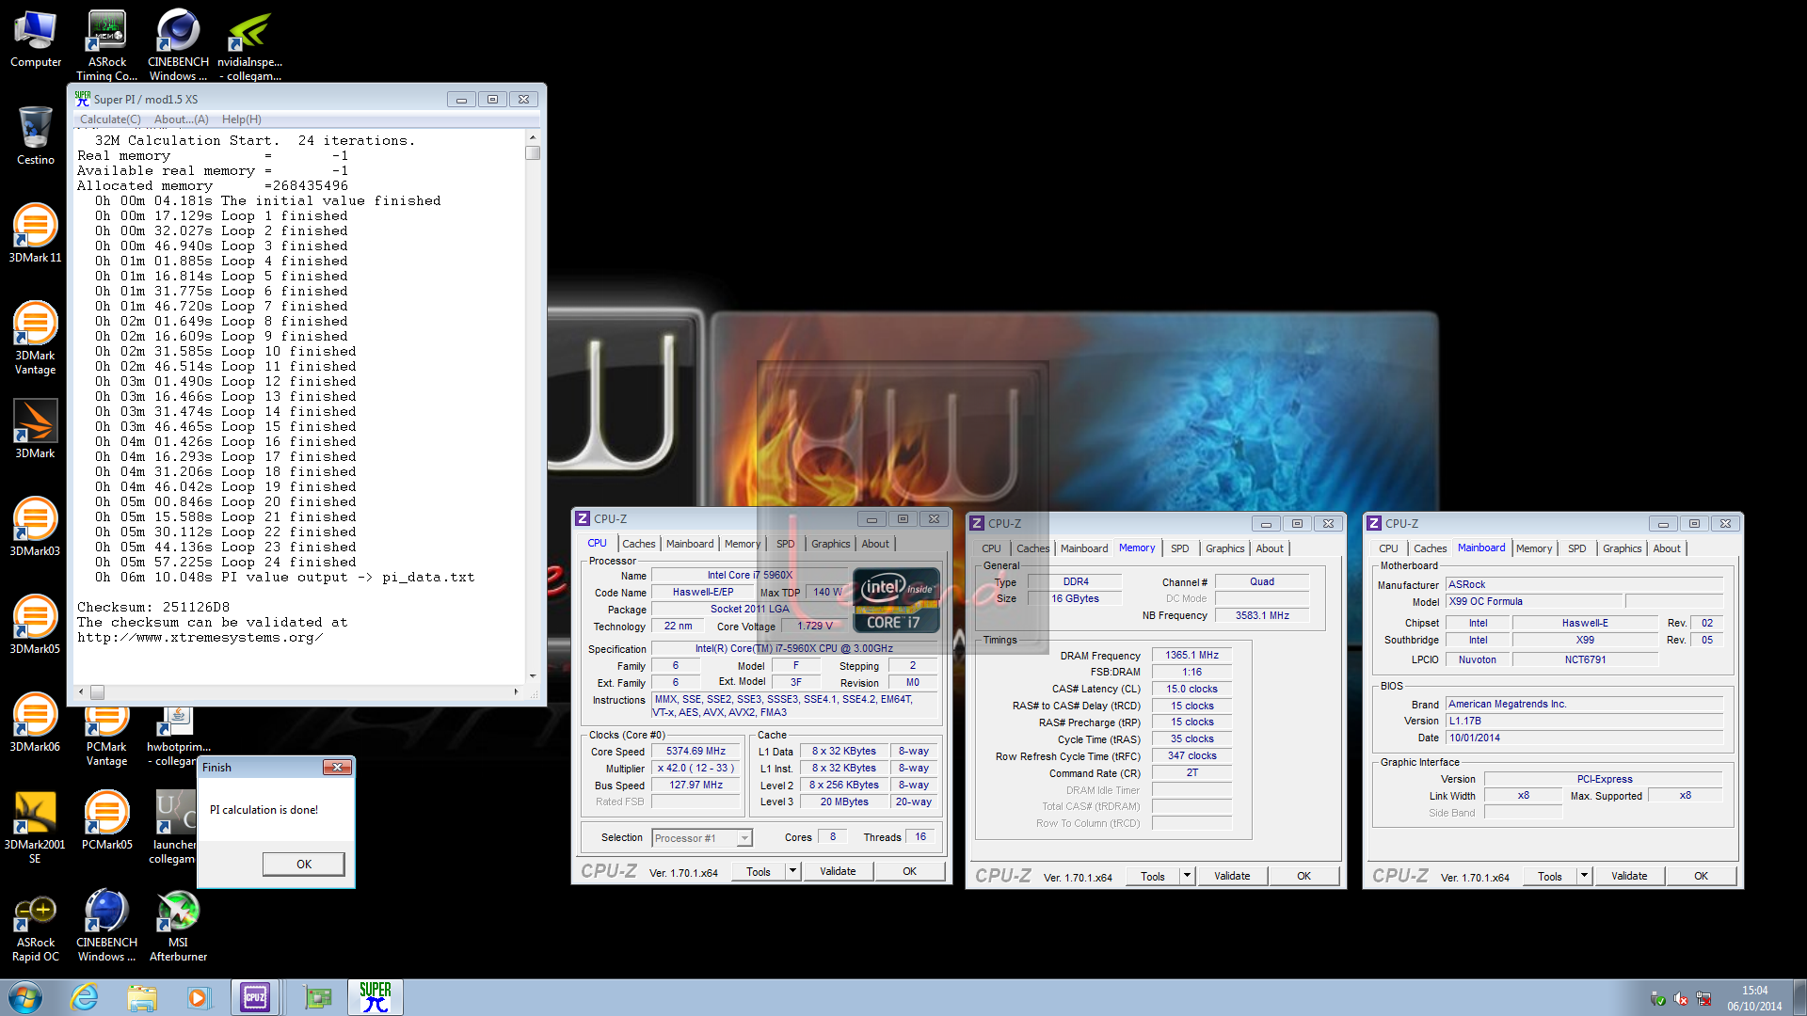Click OK in first CPU-Z window

point(909,871)
